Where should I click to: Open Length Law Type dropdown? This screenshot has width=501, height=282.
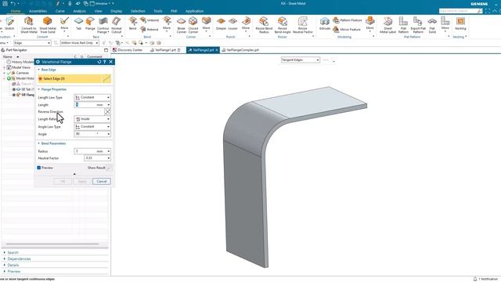(92, 97)
